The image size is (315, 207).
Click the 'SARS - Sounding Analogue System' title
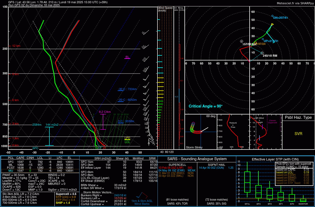point(197,159)
